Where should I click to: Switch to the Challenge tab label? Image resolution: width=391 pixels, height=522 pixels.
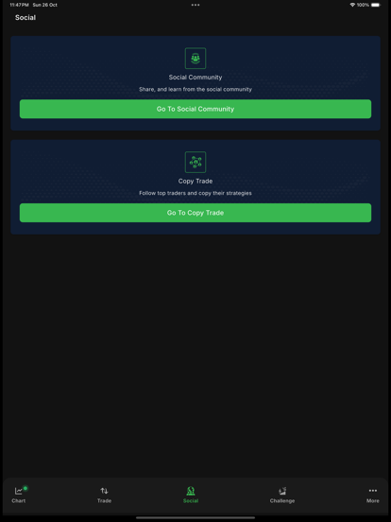pyautogui.click(x=282, y=500)
